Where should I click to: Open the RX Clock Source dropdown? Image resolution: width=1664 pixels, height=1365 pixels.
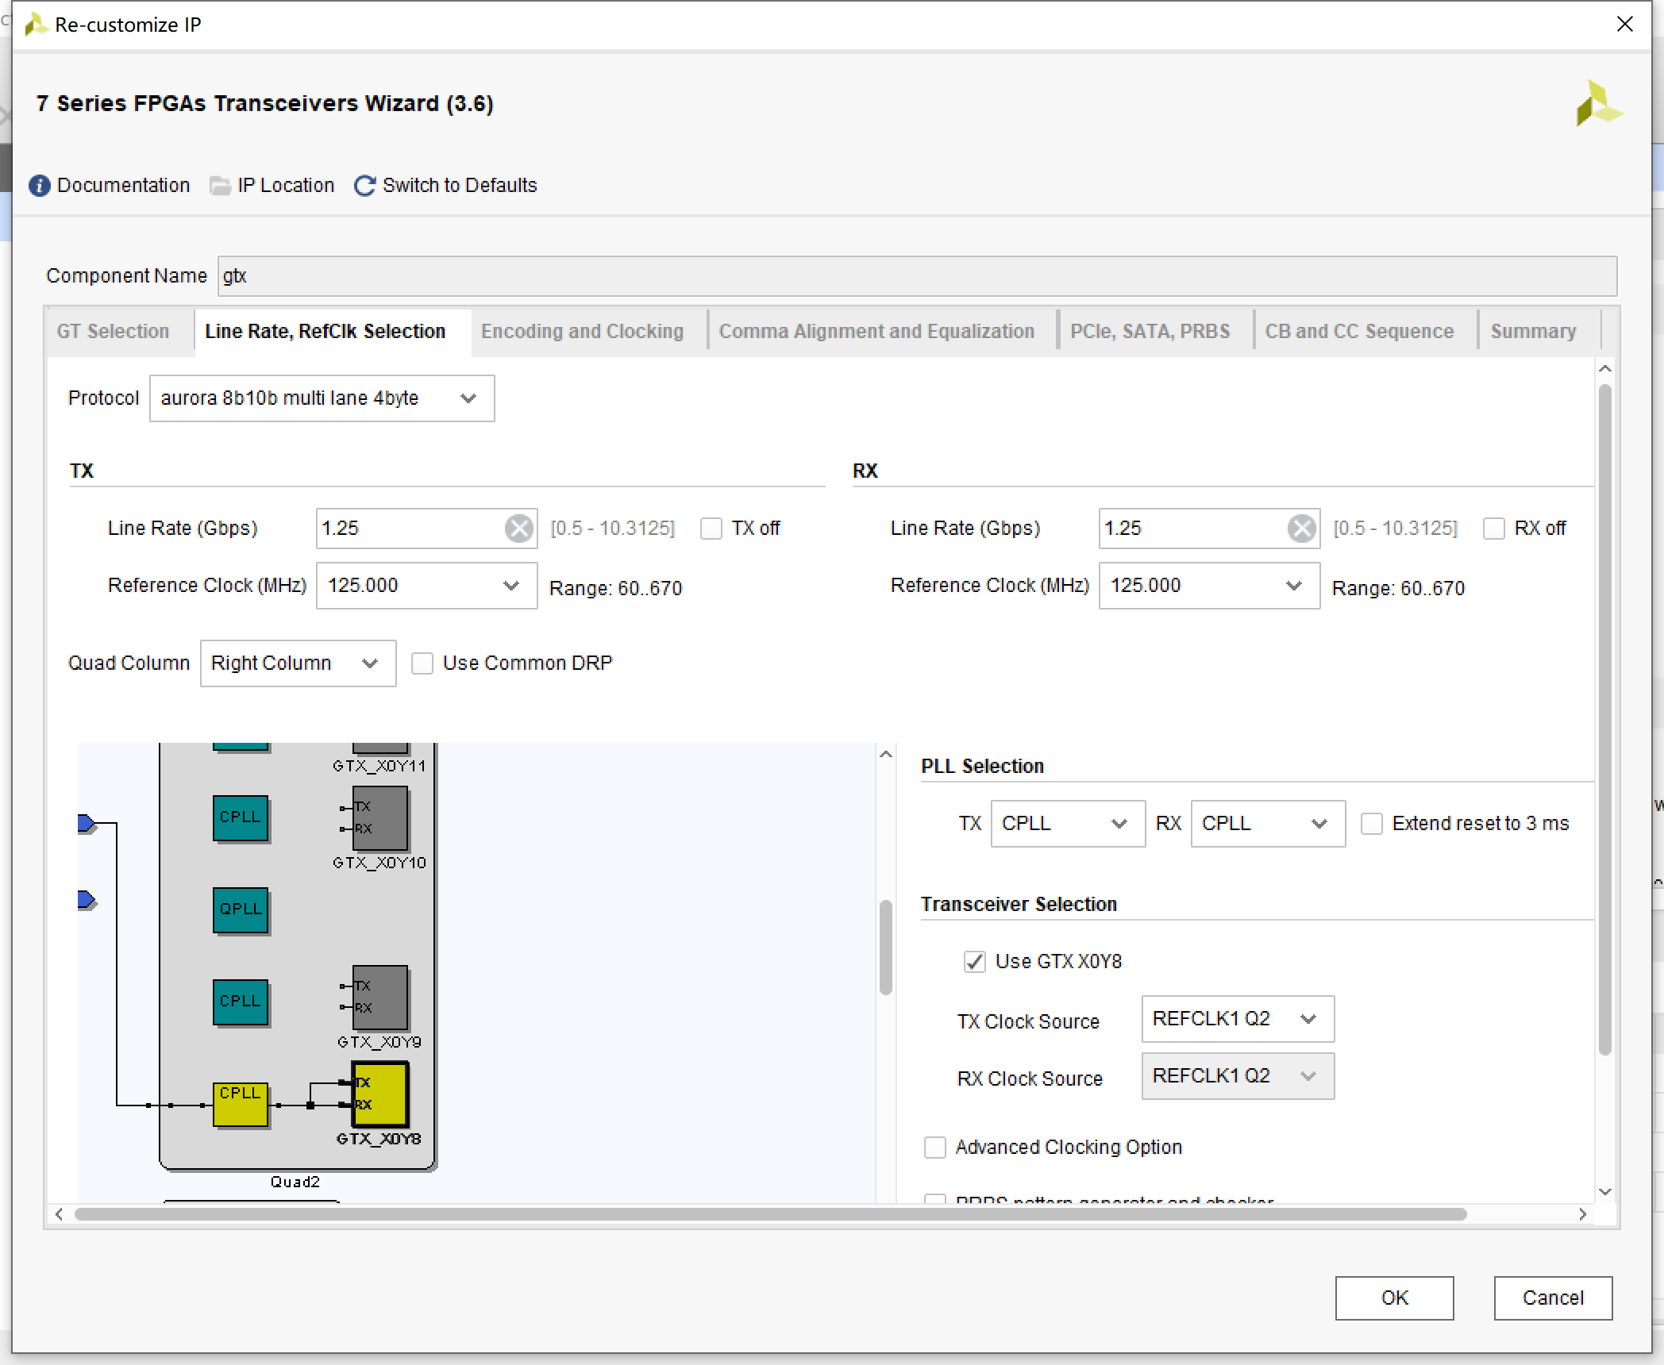(1238, 1076)
